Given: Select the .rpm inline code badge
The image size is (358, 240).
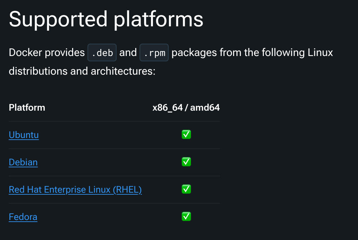Looking at the screenshot, I should coord(154,53).
